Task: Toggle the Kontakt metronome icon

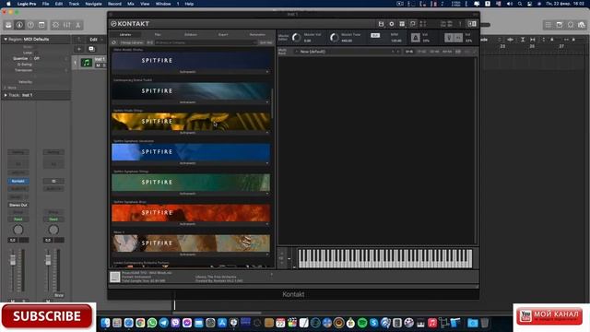Action: 415,37
